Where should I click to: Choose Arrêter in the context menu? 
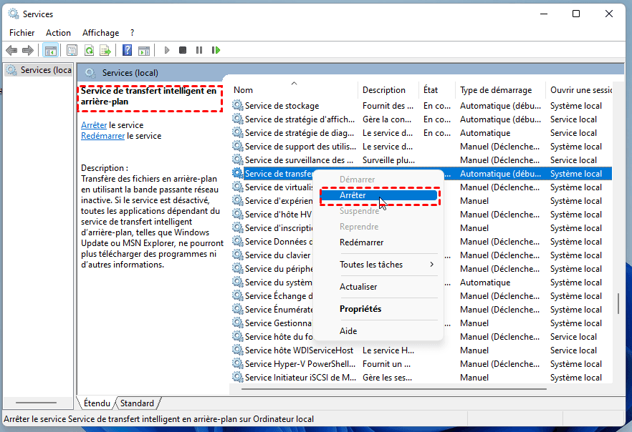click(379, 195)
